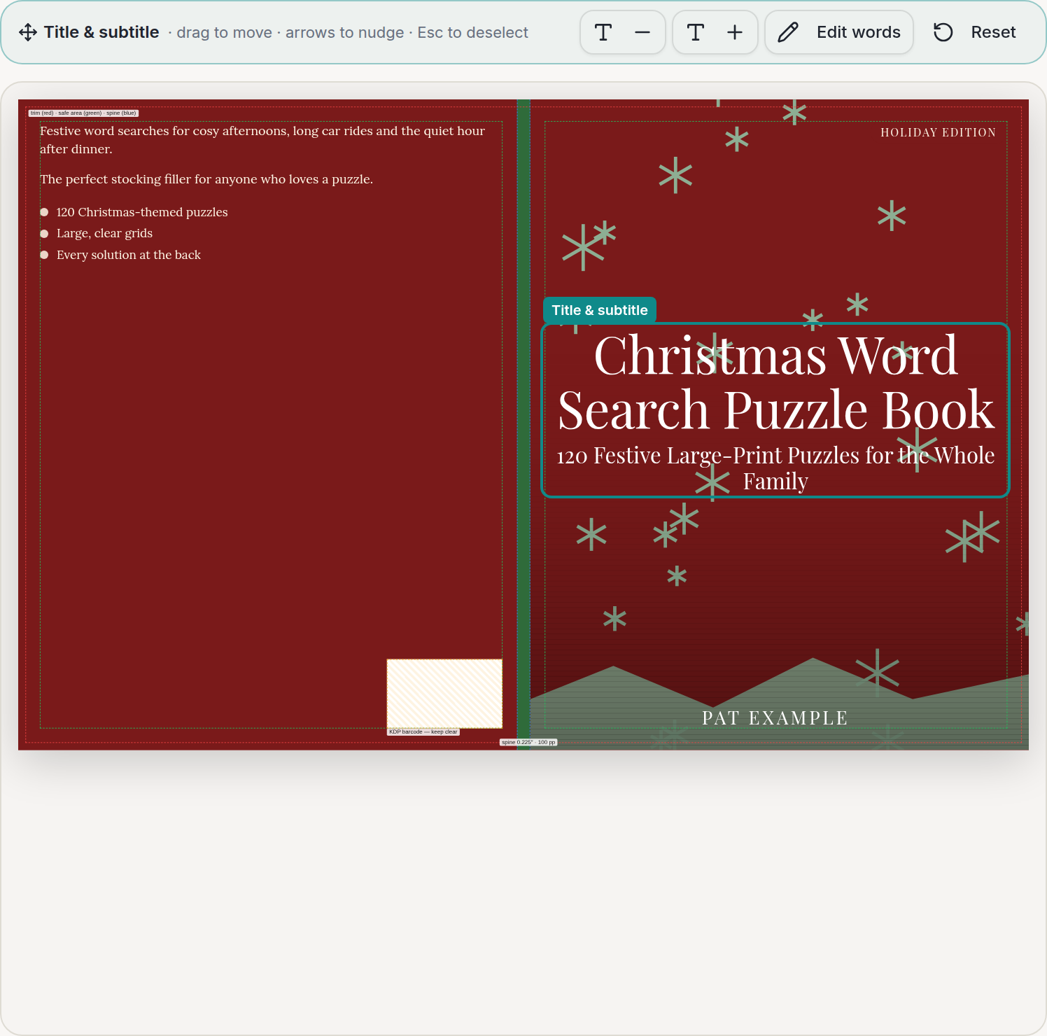This screenshot has width=1047, height=1036.
Task: Click the KDP barcode placeholder box
Action: pyautogui.click(x=444, y=693)
